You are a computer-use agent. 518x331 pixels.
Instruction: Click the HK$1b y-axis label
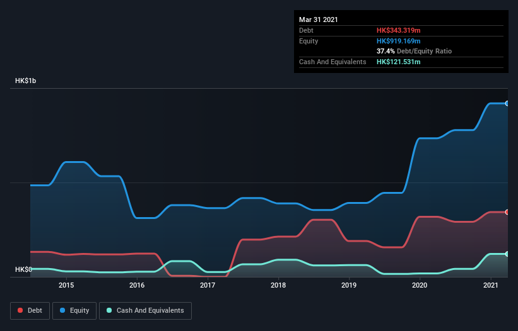[25, 81]
